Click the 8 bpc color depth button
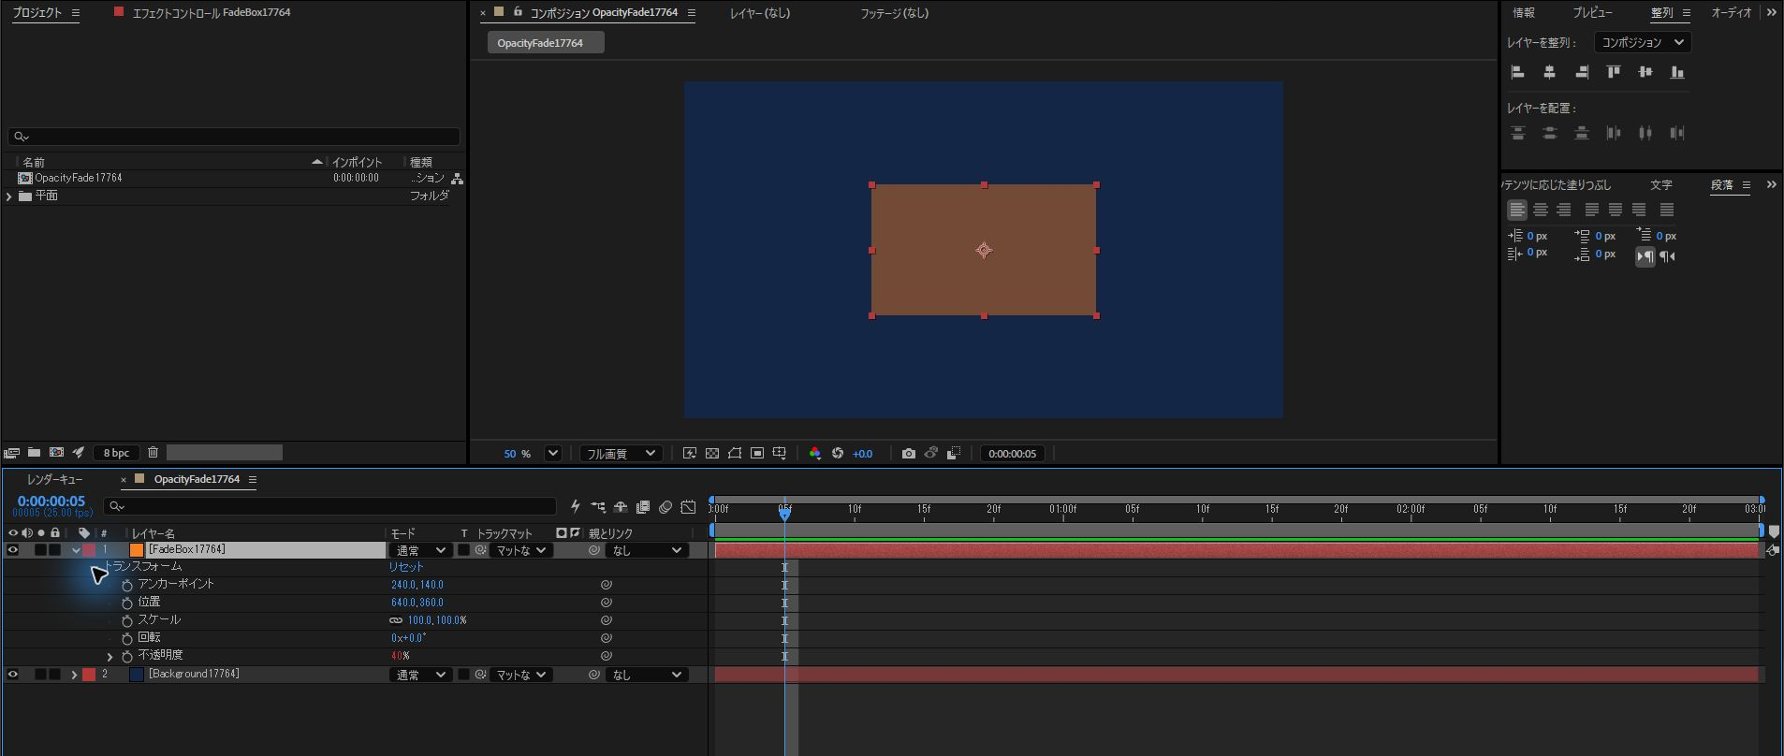 pos(117,453)
